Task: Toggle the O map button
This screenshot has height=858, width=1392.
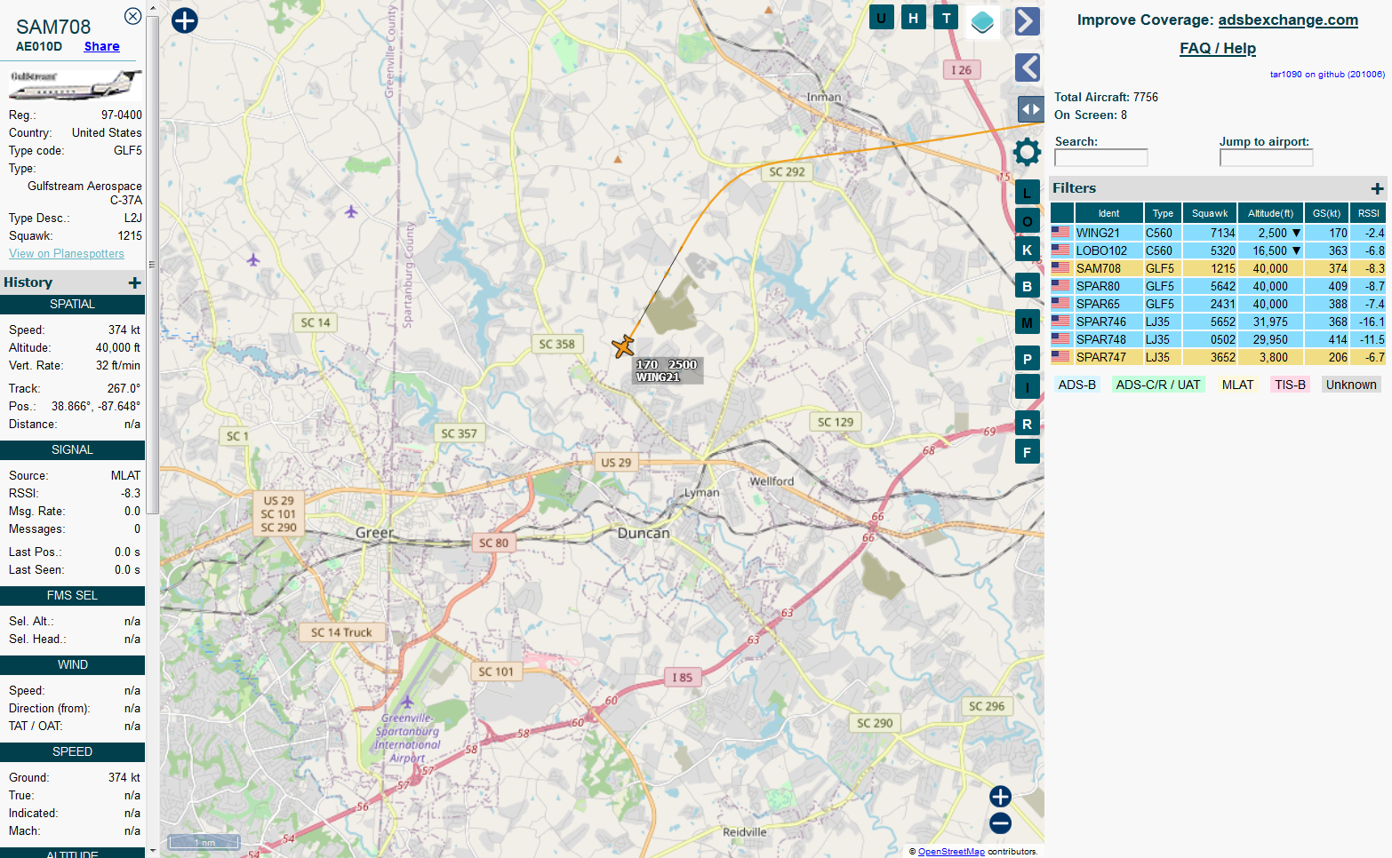Action: coord(1028,221)
